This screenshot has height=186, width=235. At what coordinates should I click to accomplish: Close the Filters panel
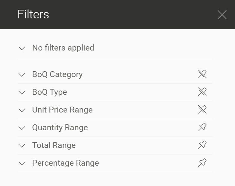[222, 15]
